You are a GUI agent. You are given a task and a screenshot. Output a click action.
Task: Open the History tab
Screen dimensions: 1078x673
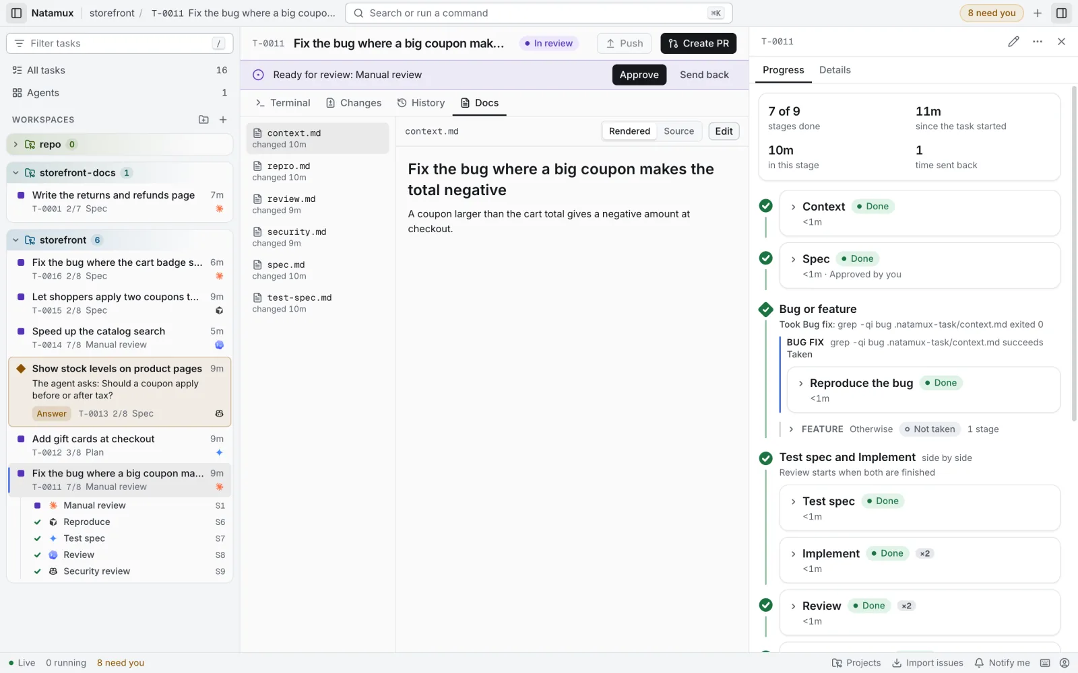point(421,103)
